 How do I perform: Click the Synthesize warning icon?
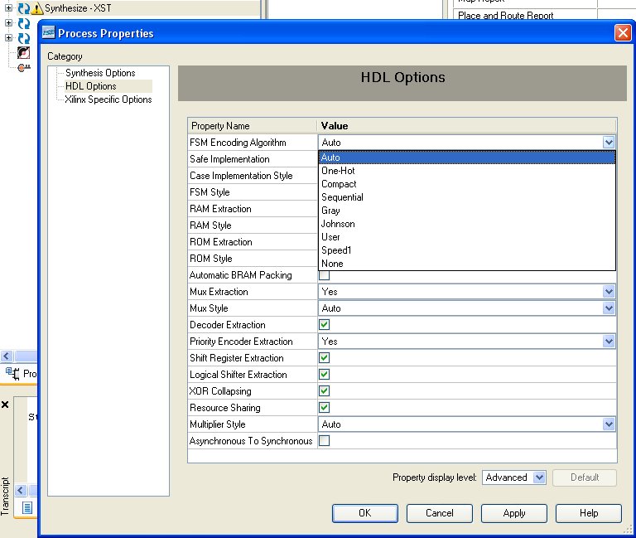[37, 8]
